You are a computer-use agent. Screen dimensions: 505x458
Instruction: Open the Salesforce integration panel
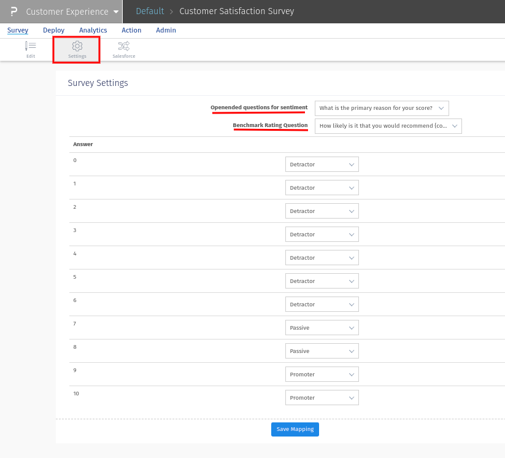click(123, 49)
